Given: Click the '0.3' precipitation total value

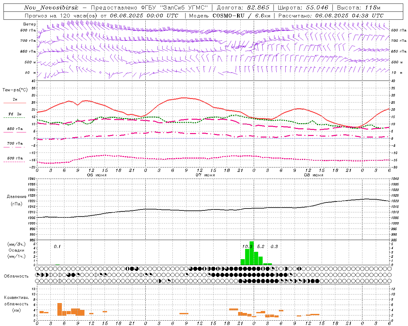Looking at the screenshot, I should [x=274, y=247].
